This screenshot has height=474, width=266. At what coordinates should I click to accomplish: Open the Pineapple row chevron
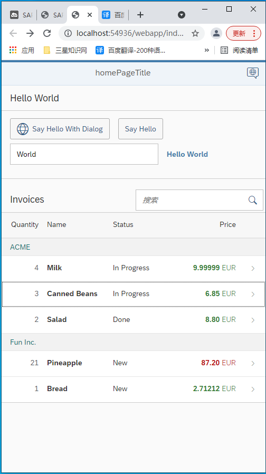[x=253, y=363]
